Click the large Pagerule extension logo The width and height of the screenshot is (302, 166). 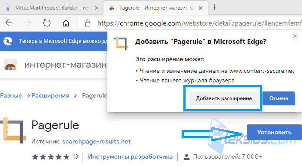13,130
